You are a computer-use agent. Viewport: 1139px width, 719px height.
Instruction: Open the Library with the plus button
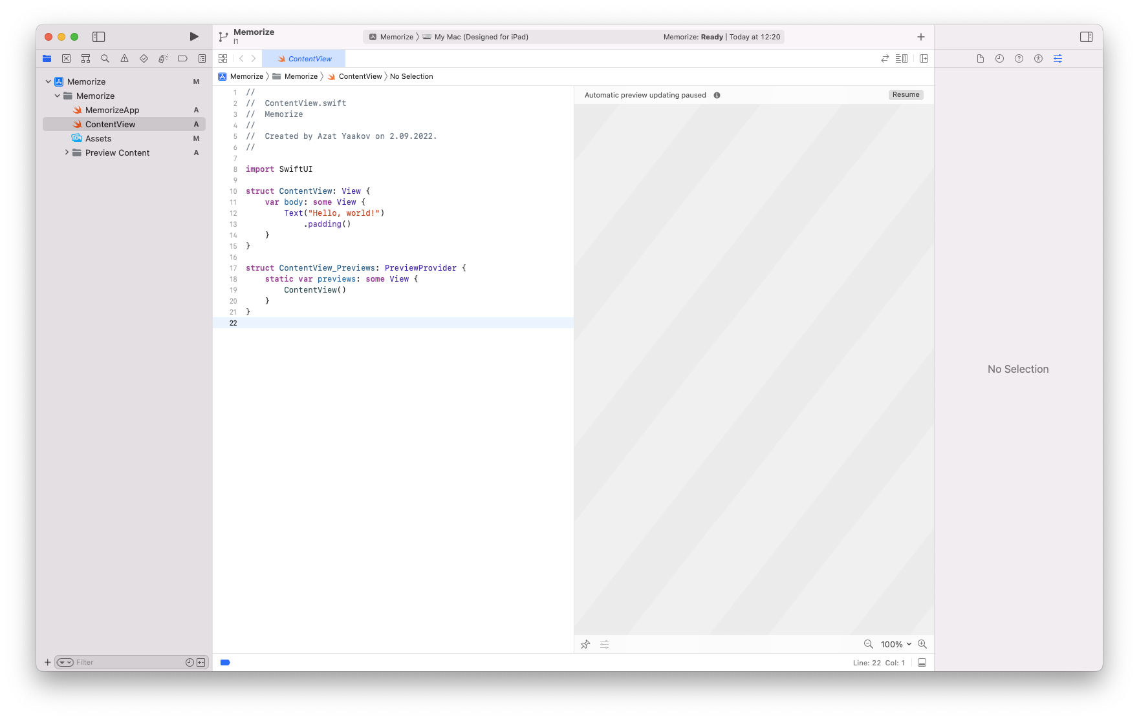tap(921, 37)
